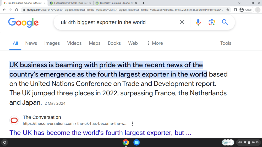Open the world map tray icon on shelf
This screenshot has height=147, width=262.
pyautogui.click(x=228, y=142)
